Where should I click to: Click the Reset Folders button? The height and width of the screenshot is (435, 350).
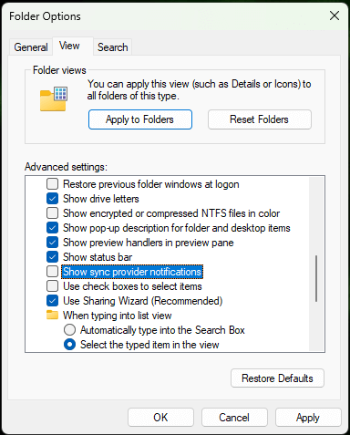tap(260, 119)
